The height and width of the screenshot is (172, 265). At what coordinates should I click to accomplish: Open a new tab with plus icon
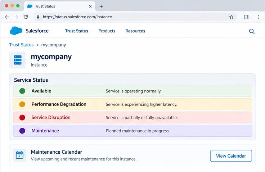[101, 6]
